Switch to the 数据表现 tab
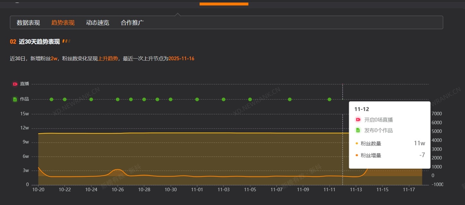The image size is (465, 205). coord(28,22)
